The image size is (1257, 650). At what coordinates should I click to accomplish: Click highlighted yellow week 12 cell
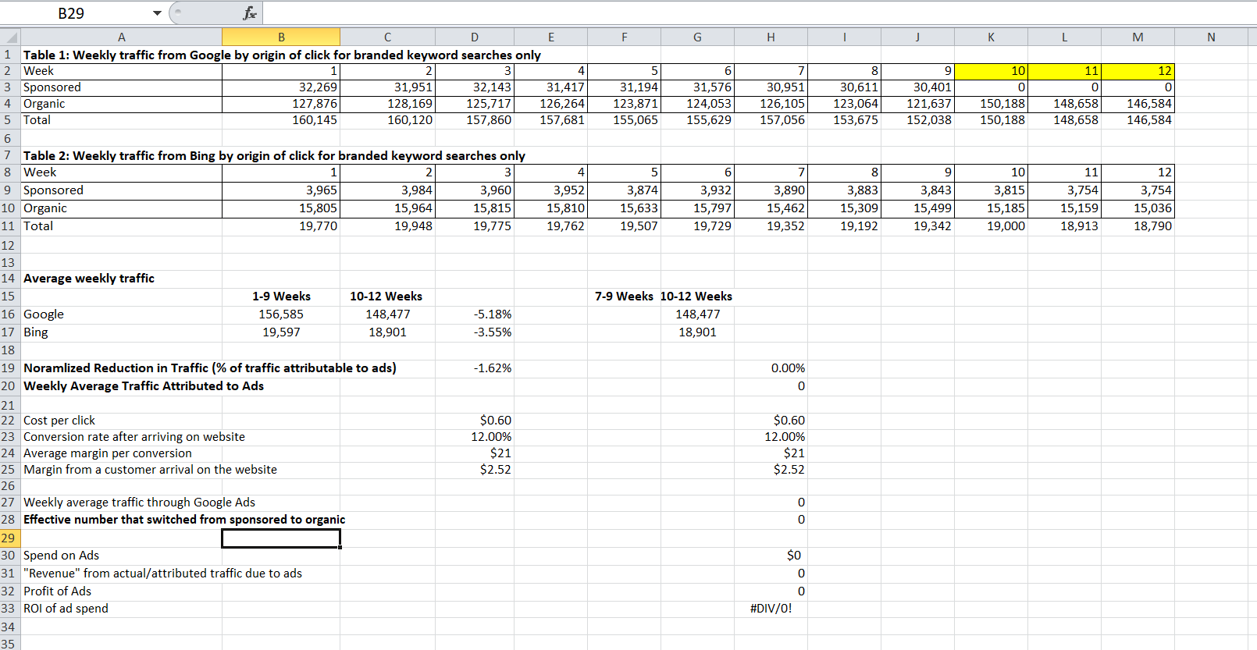point(1138,71)
